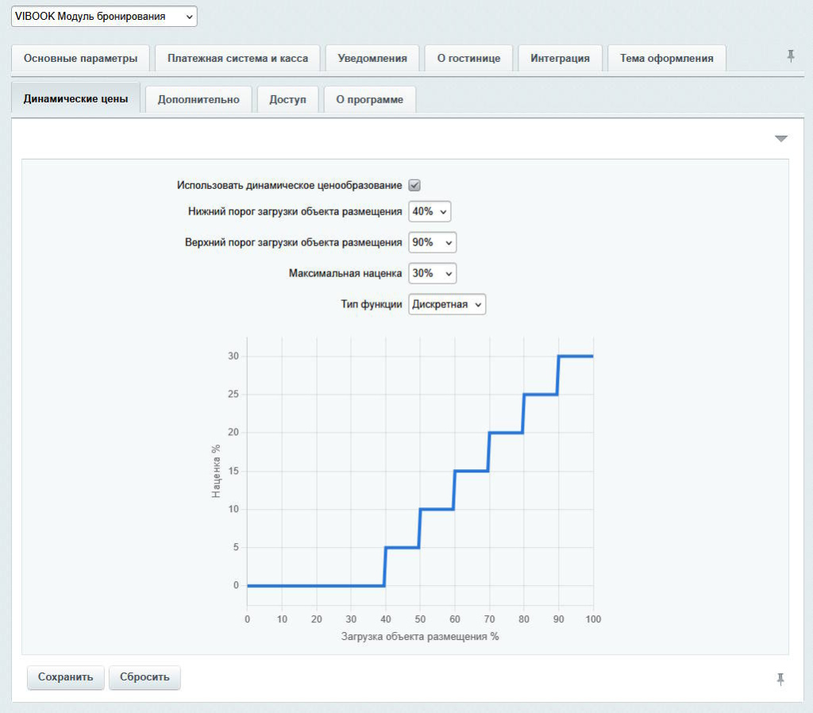
Task: Click the flat blue line at 0 markup
Action: 316,585
